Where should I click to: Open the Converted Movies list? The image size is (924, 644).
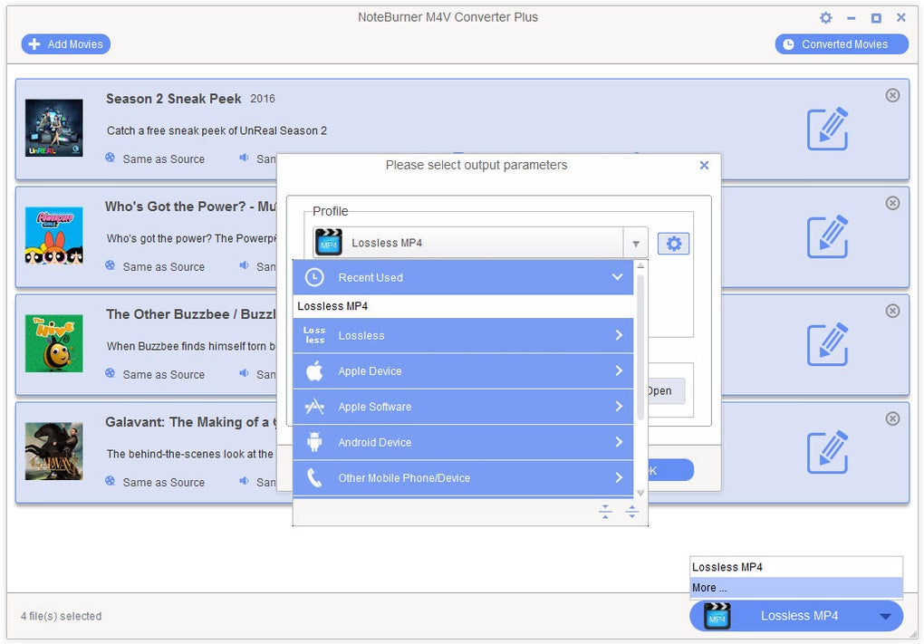click(842, 44)
